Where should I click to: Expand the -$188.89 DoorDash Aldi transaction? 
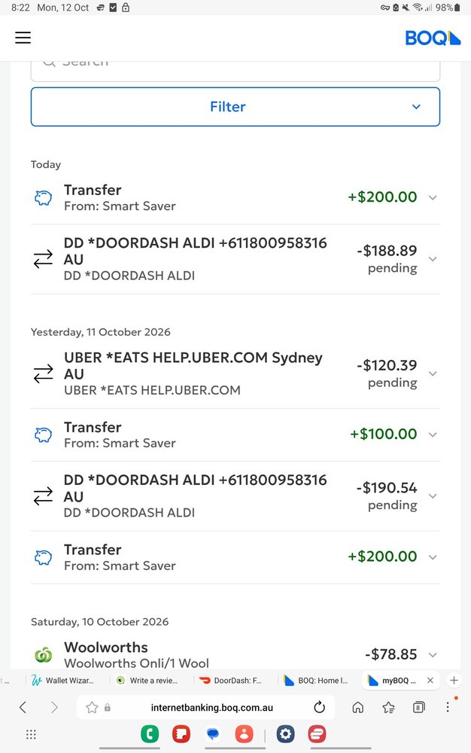click(x=235, y=259)
